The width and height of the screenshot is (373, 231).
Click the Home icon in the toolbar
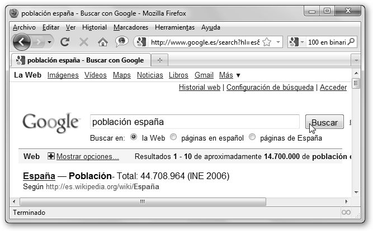tap(102, 42)
